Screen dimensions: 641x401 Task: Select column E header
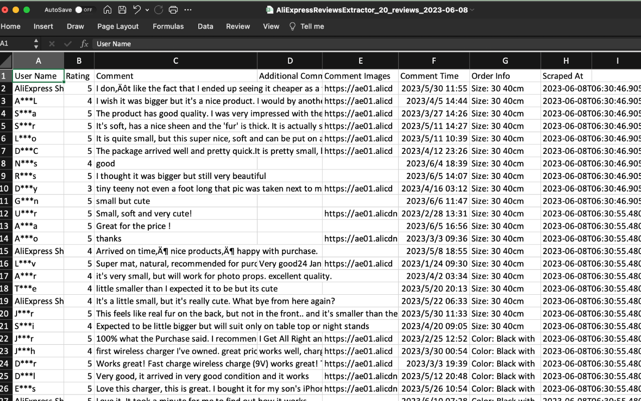[361, 61]
